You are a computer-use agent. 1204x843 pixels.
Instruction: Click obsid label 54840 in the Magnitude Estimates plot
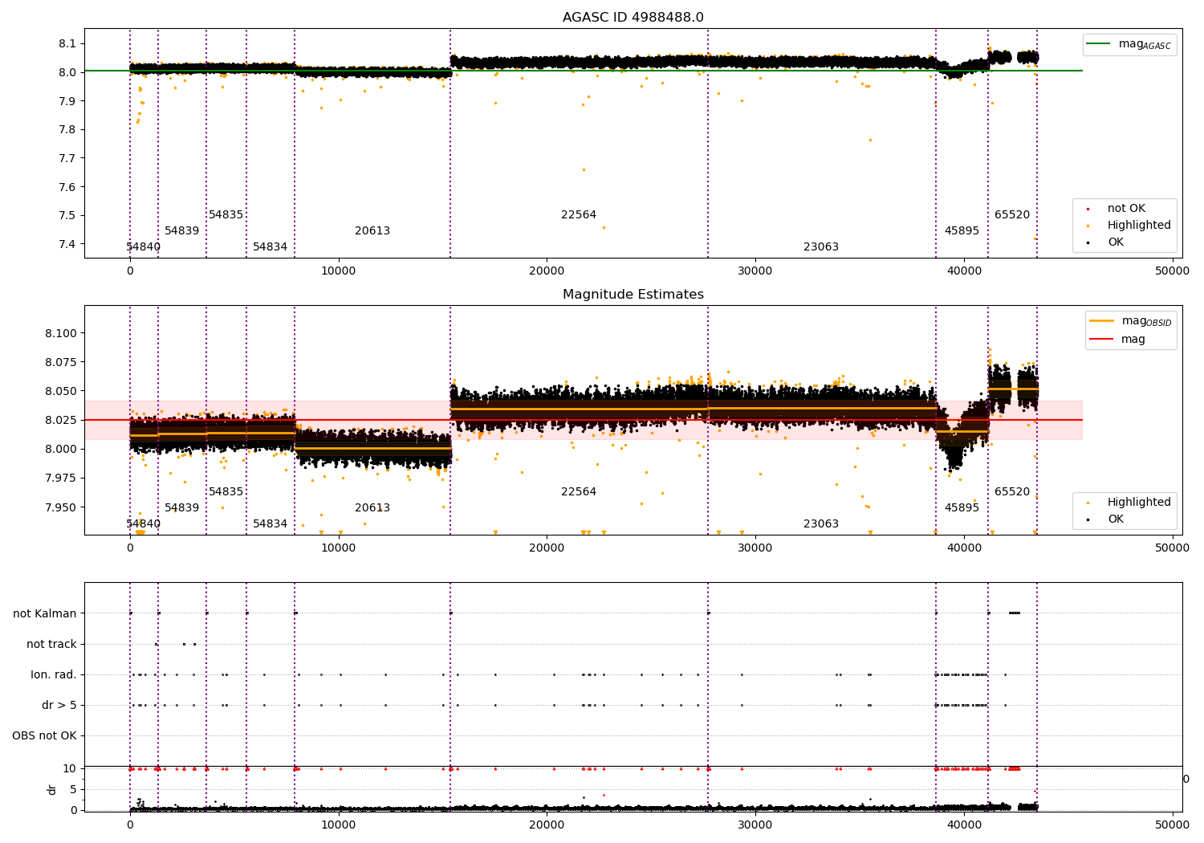[x=144, y=524]
